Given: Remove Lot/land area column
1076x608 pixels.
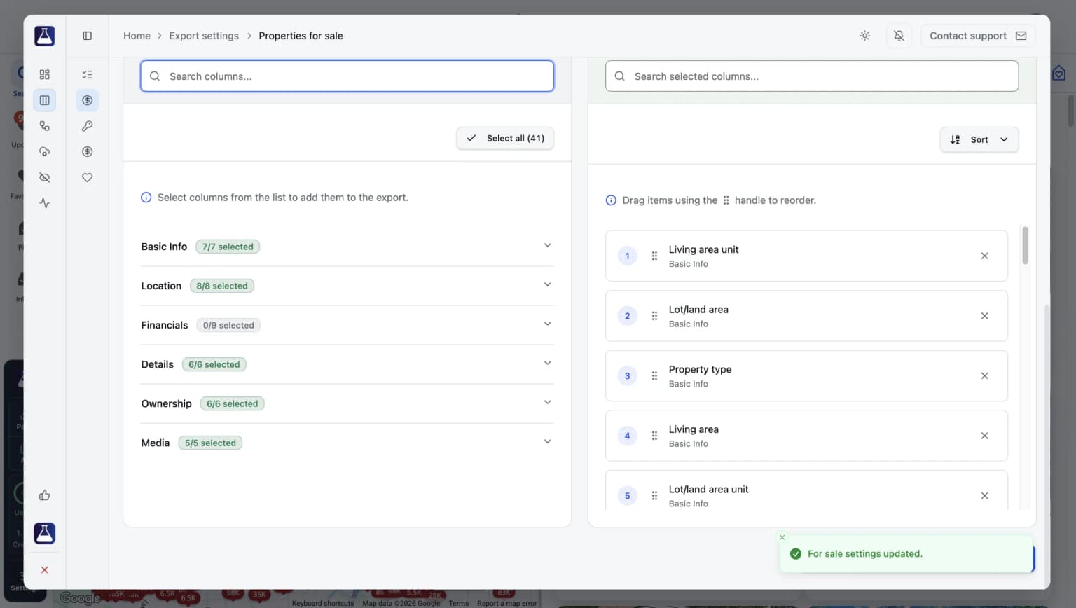Looking at the screenshot, I should click(x=984, y=316).
